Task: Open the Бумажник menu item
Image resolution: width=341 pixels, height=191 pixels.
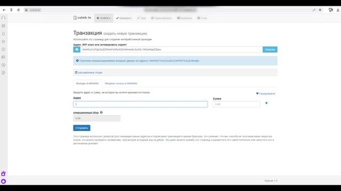Action: [x=184, y=18]
